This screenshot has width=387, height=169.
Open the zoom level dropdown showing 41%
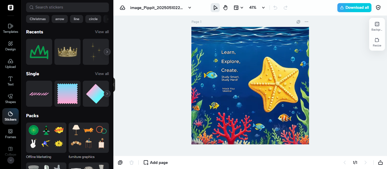point(256,8)
